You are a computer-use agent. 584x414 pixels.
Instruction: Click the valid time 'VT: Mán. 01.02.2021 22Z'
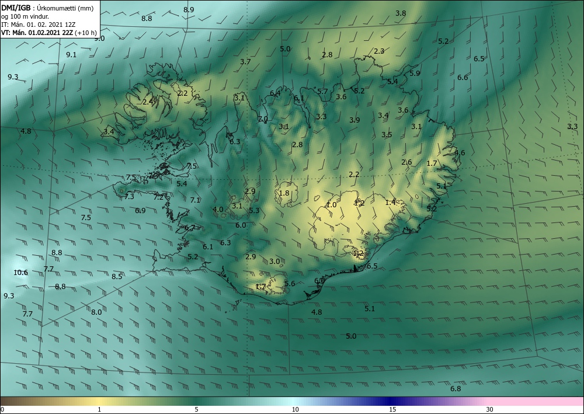pyautogui.click(x=37, y=33)
